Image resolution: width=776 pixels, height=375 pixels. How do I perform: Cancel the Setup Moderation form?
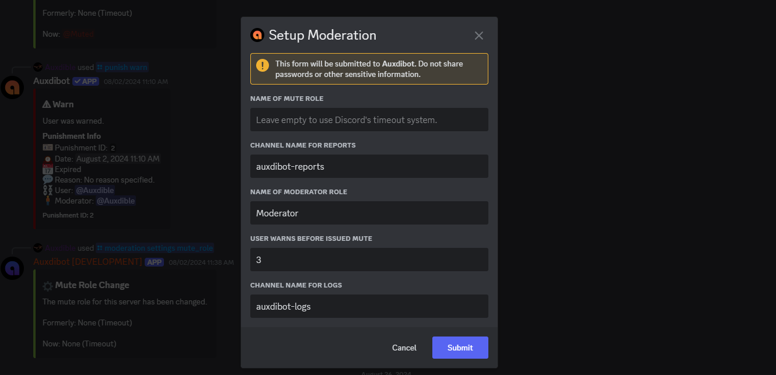(x=404, y=348)
